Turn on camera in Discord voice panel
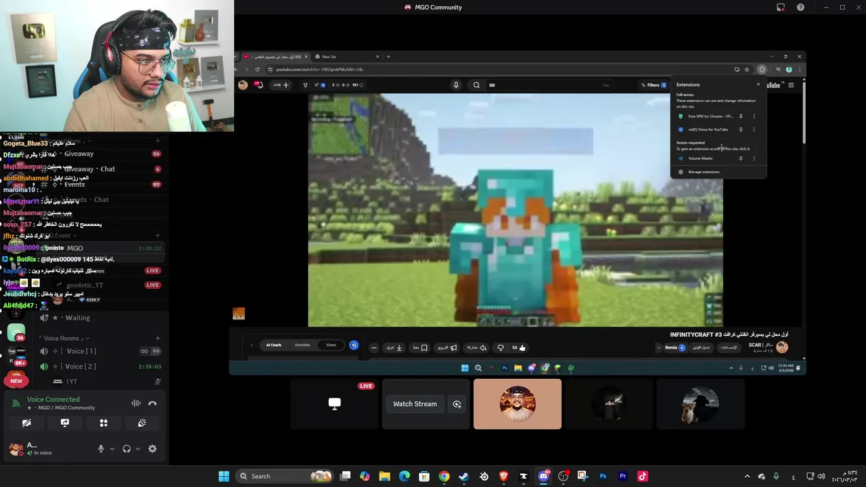Image resolution: width=866 pixels, height=487 pixels. point(26,423)
